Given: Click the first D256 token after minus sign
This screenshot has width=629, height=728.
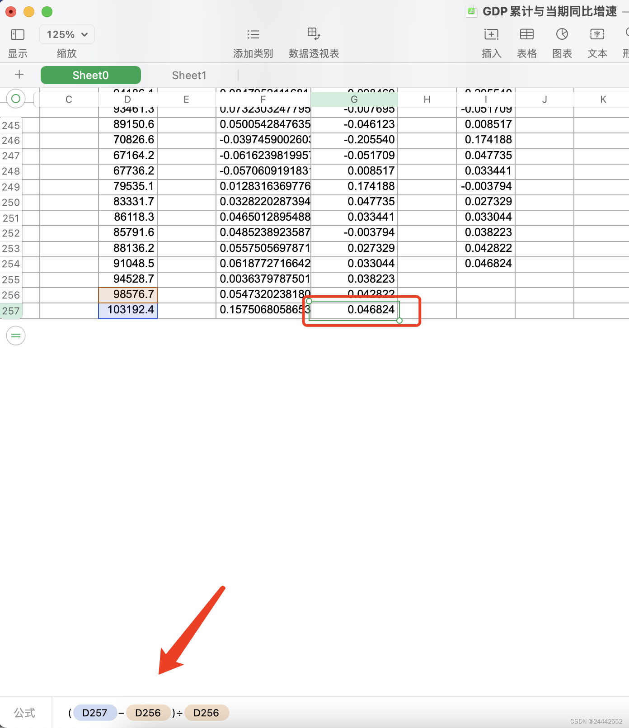Looking at the screenshot, I should (x=148, y=713).
